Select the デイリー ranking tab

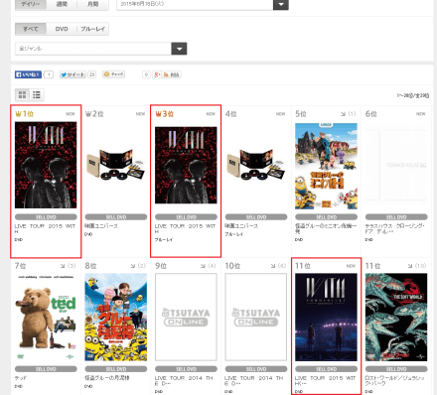pos(31,4)
